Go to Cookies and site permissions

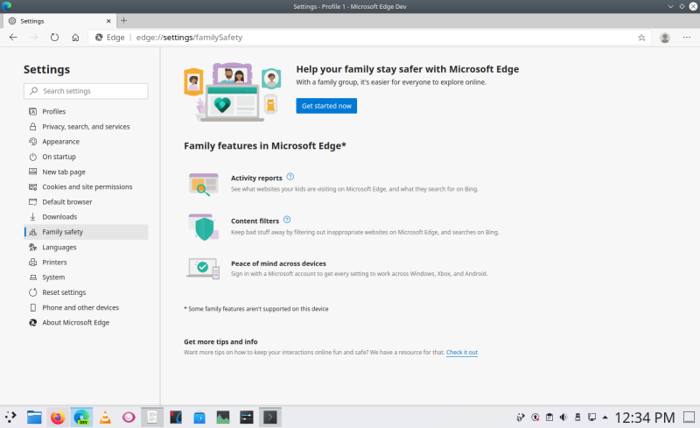pos(87,186)
